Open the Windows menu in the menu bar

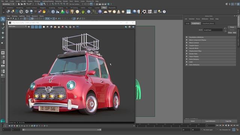coord(37,1)
